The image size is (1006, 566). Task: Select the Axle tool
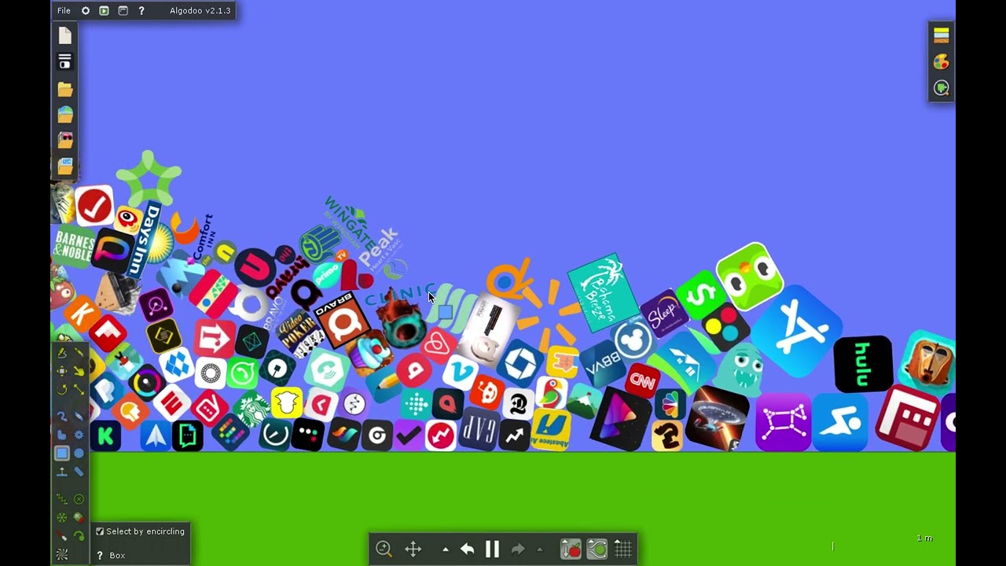coord(62,517)
